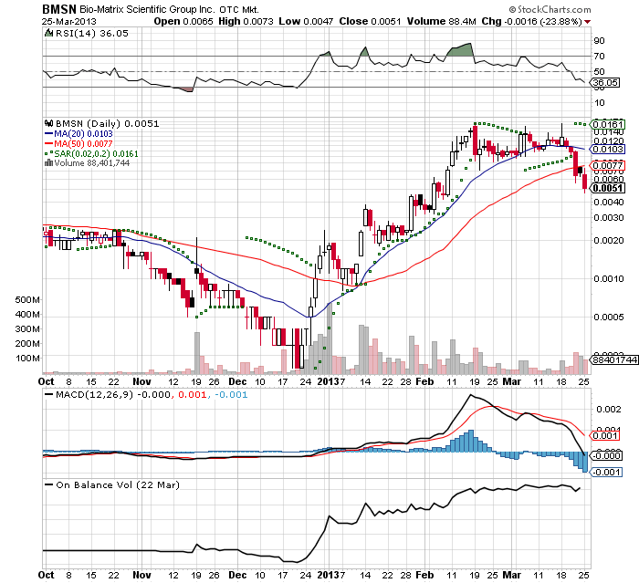
Task: Click the bold boxed 0.0051 price label
Action: [608, 188]
